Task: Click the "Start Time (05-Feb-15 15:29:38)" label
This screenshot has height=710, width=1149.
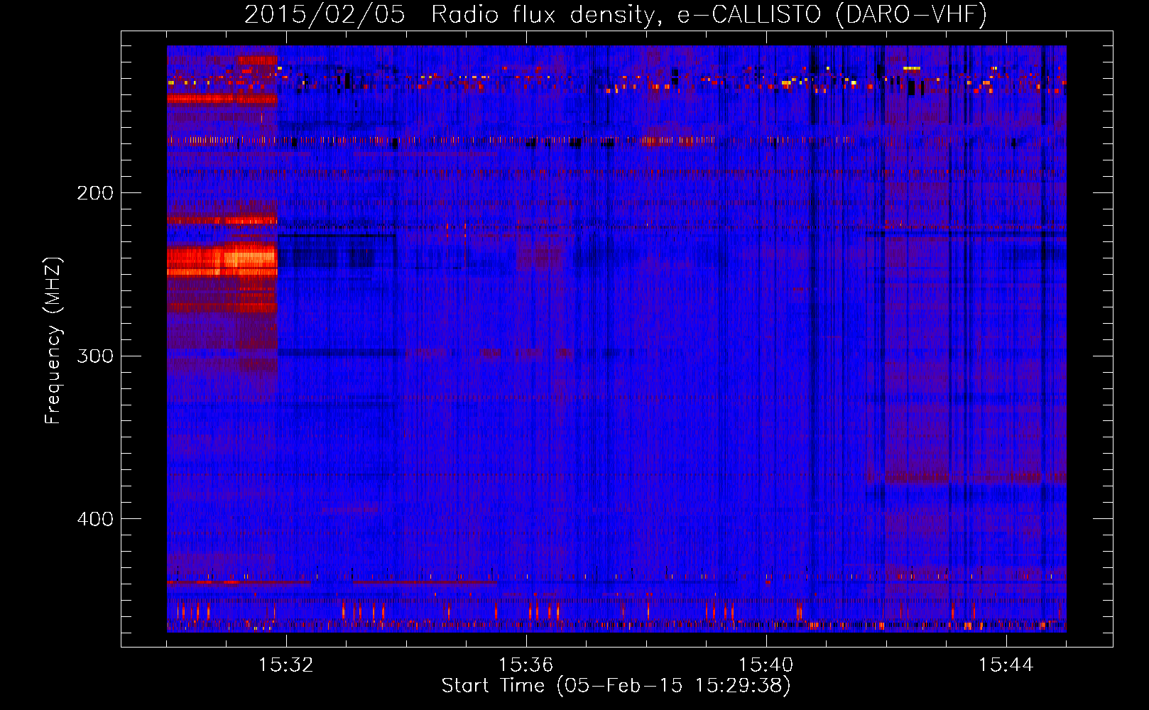Action: click(x=616, y=686)
